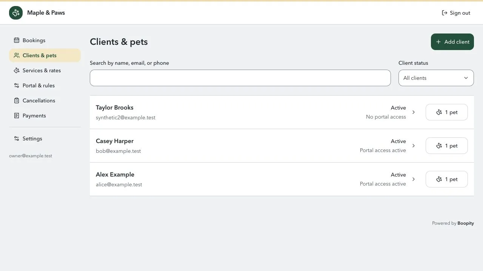The image size is (483, 271).
Task: Click the Settings sliders icon
Action: pyautogui.click(x=17, y=139)
